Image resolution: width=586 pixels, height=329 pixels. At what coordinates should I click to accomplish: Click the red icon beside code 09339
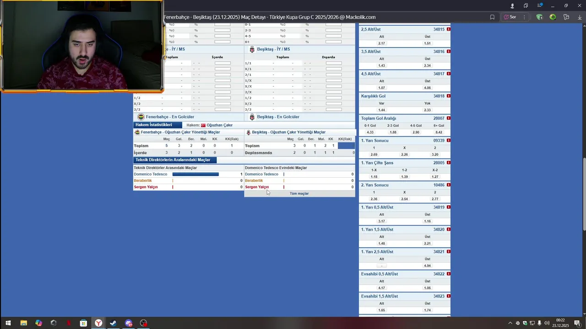(448, 140)
